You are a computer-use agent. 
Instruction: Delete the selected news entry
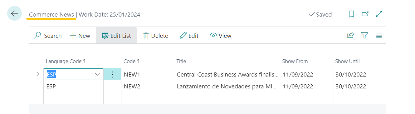point(156,36)
